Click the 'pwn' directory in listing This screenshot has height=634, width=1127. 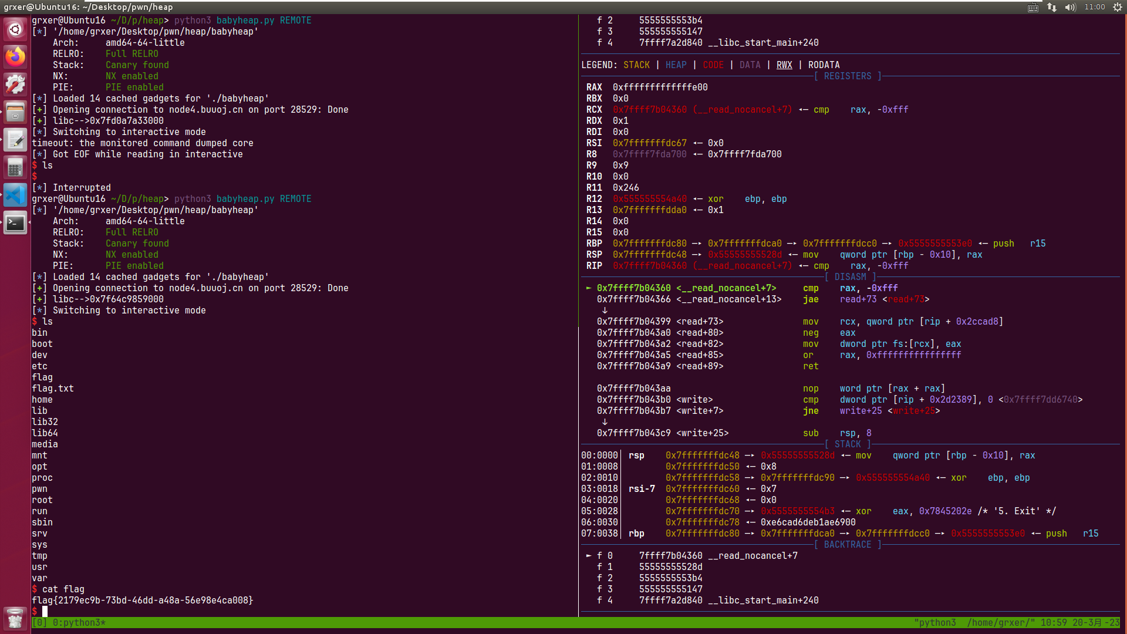(39, 488)
